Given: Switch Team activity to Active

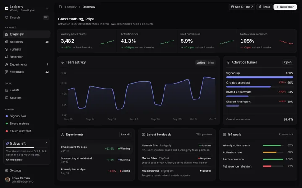Looking at the screenshot, I should point(201,63).
